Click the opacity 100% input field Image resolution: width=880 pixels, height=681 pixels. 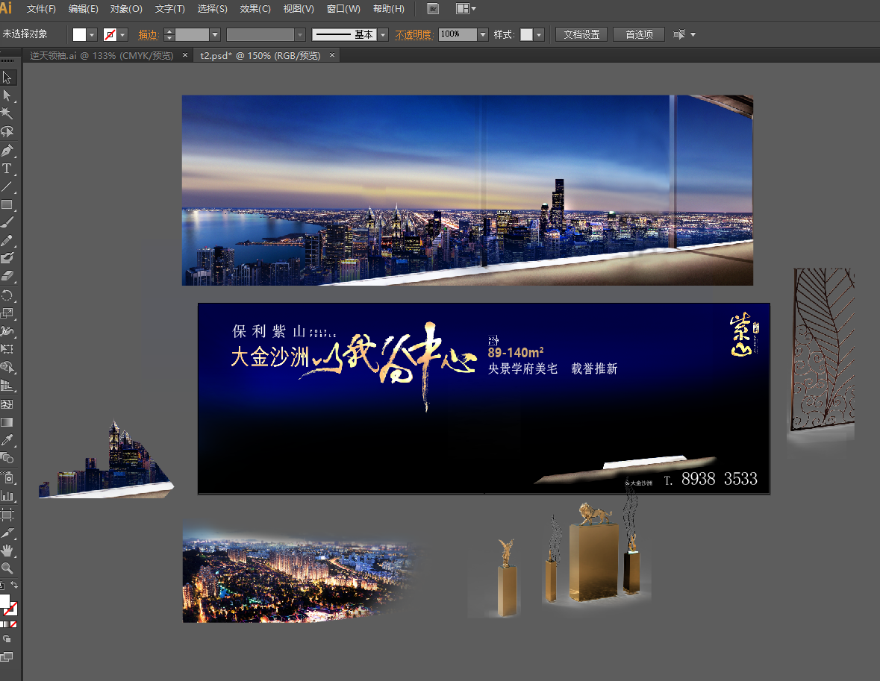[458, 35]
